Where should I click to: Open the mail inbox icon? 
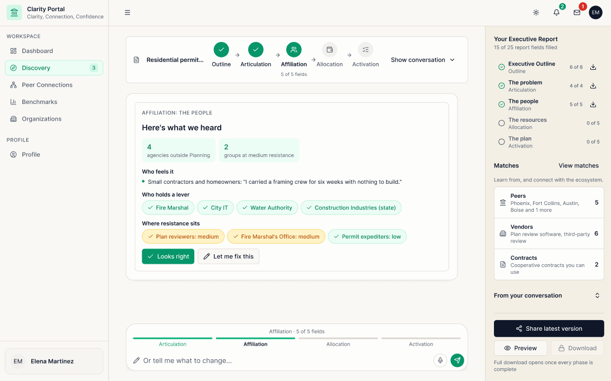[x=577, y=12]
